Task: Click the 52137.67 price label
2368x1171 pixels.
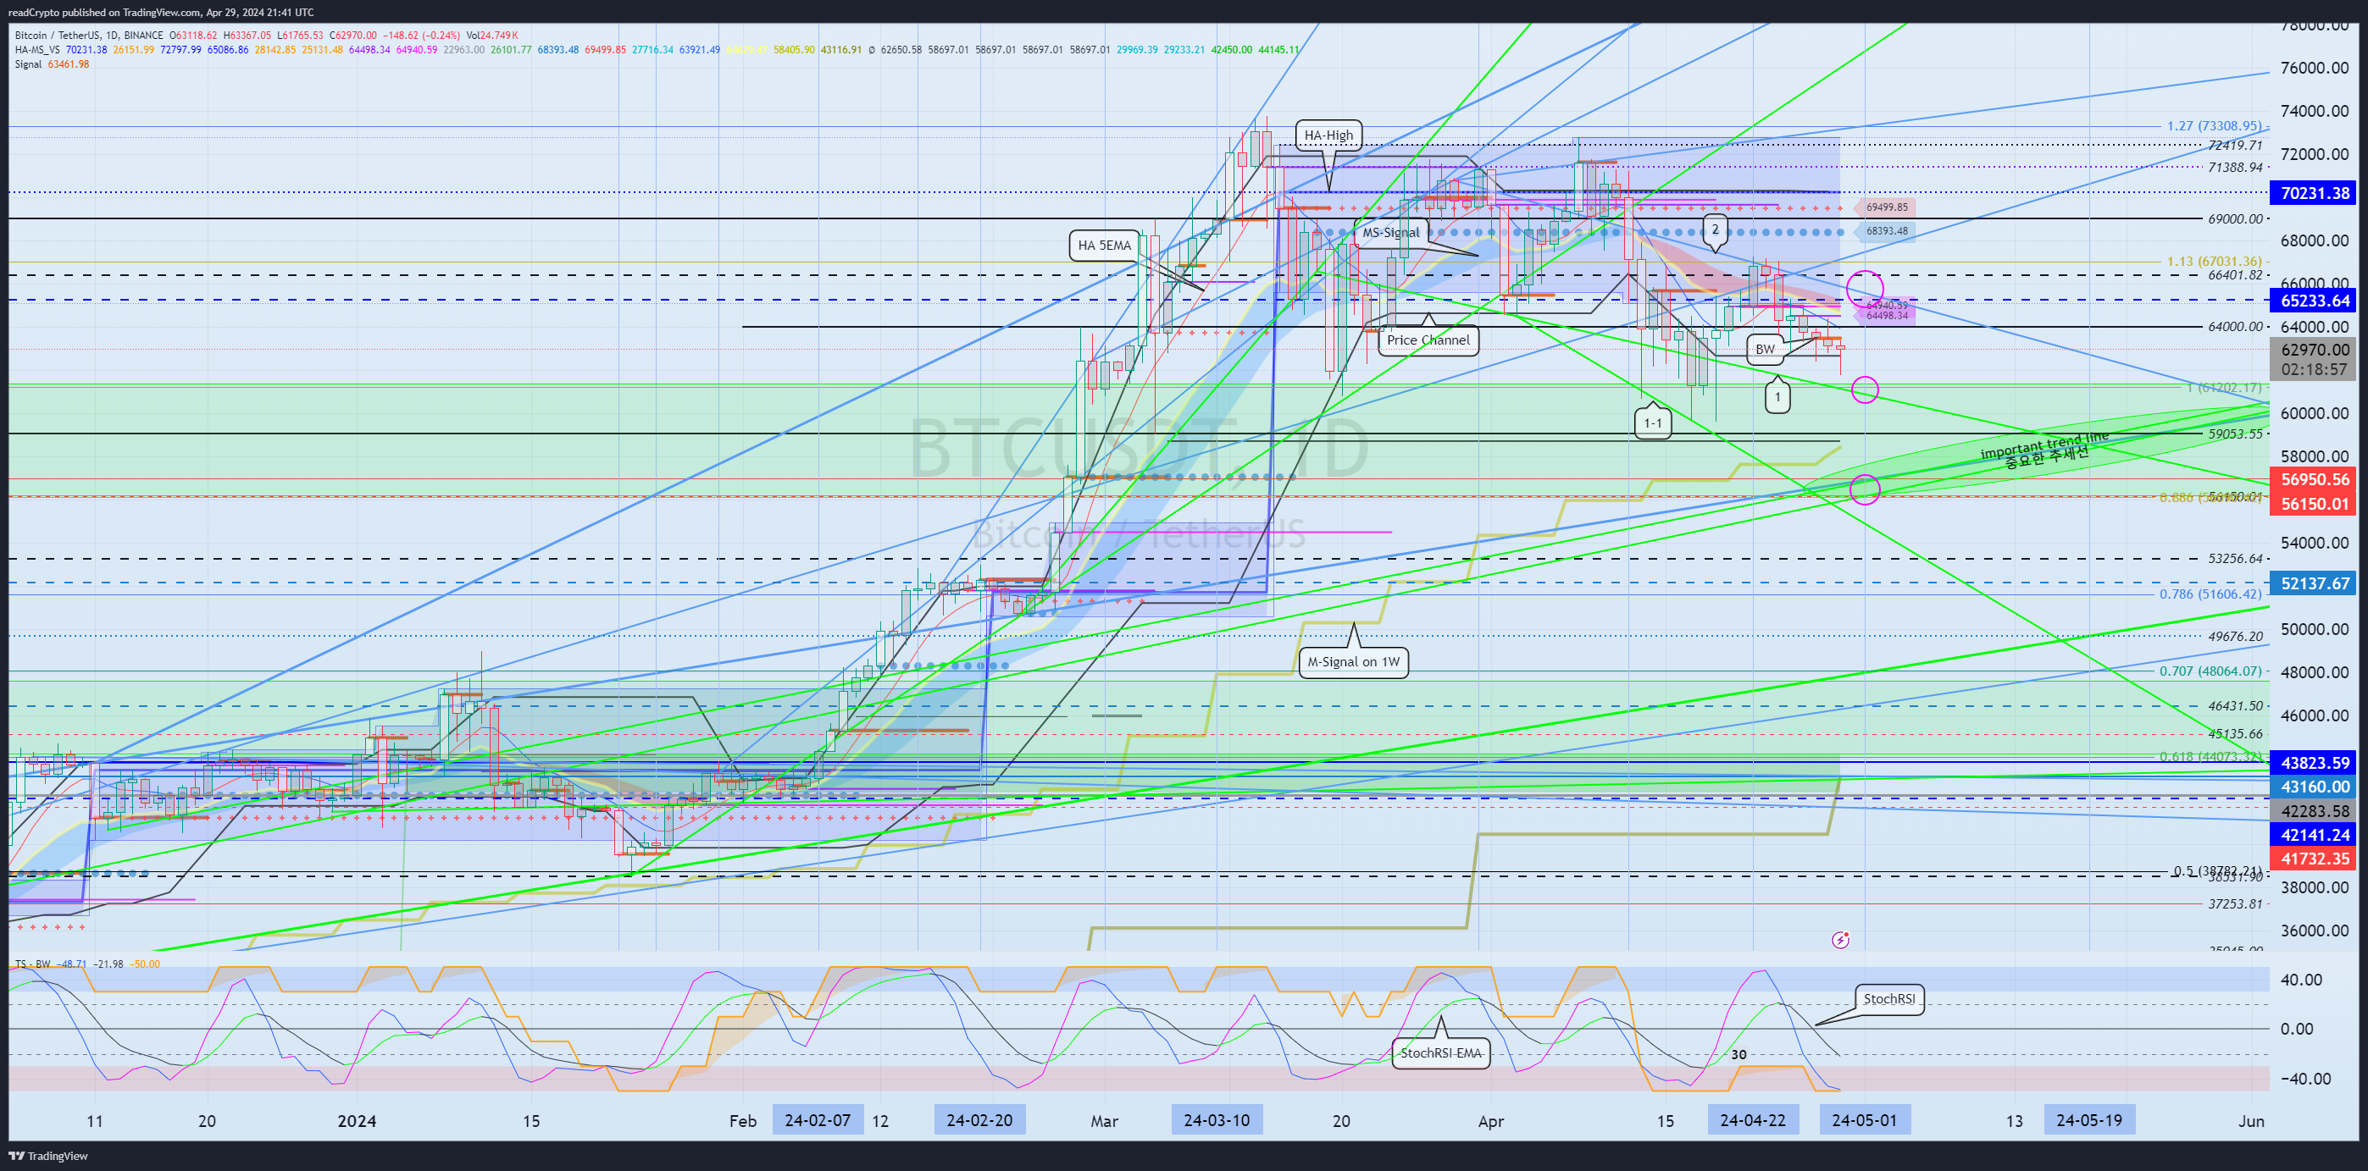Action: (2315, 583)
